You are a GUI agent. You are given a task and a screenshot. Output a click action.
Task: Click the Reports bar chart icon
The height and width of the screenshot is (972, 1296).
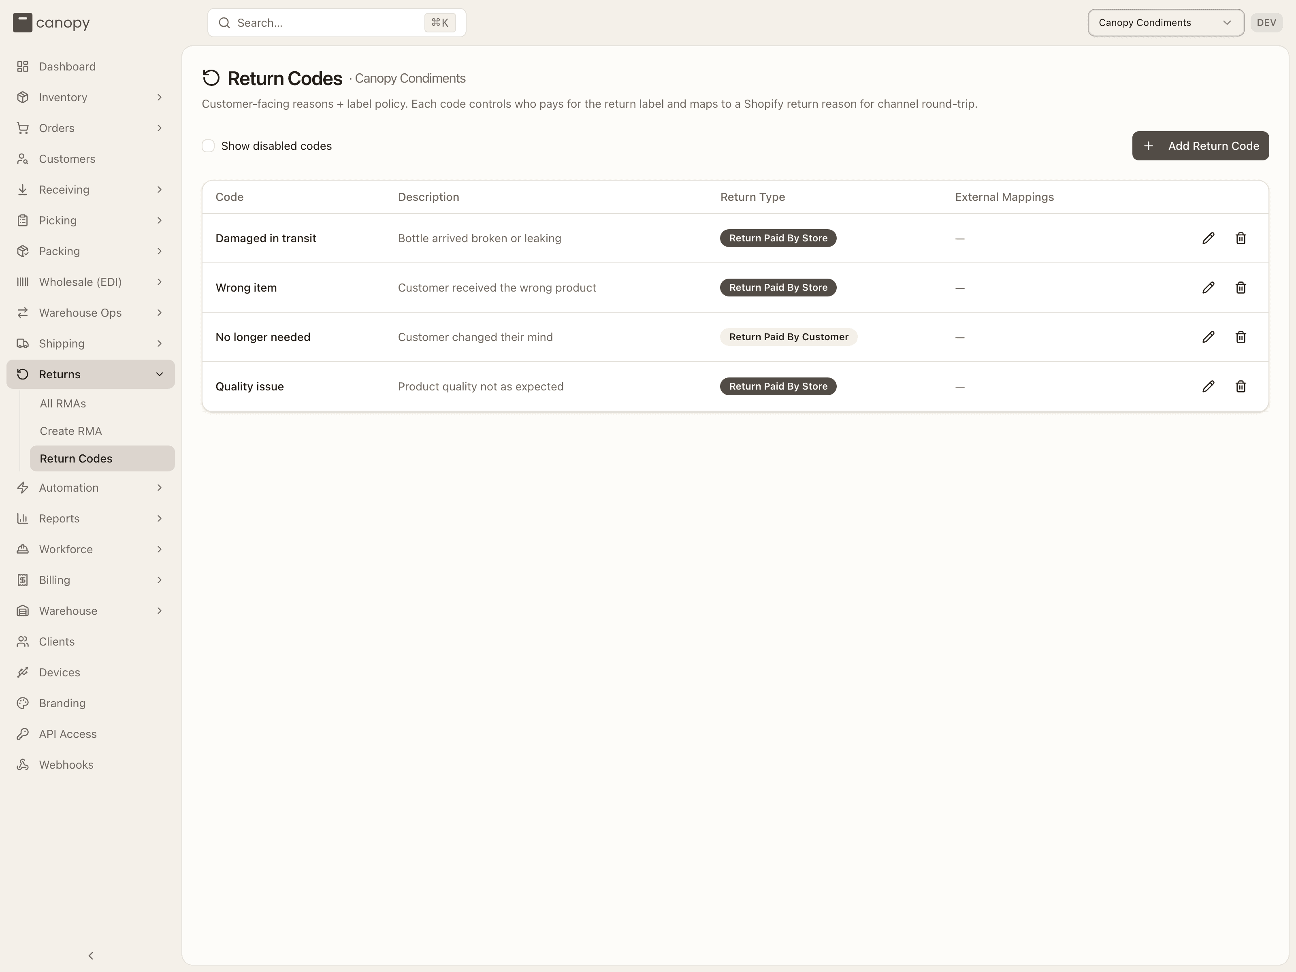23,518
